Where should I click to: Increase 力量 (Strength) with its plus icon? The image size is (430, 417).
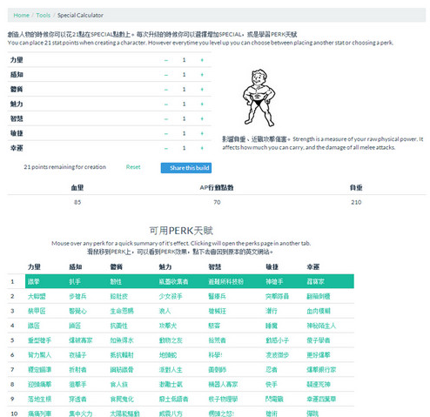[202, 60]
